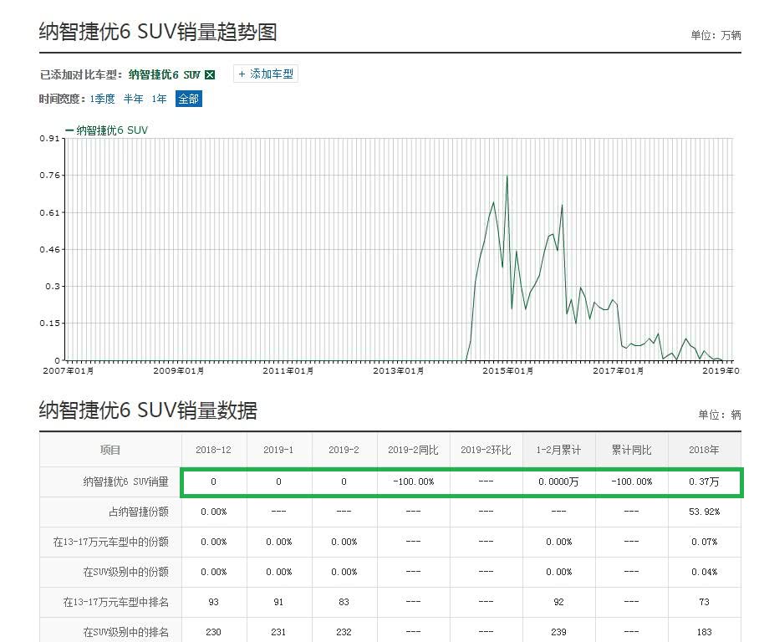
Task: Click the 2015年01月 axis label
Action: 507,371
